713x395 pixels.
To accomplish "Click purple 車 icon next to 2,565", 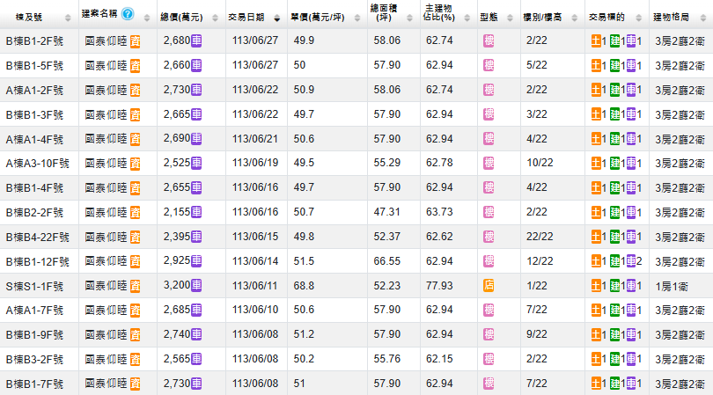I will [x=196, y=359].
